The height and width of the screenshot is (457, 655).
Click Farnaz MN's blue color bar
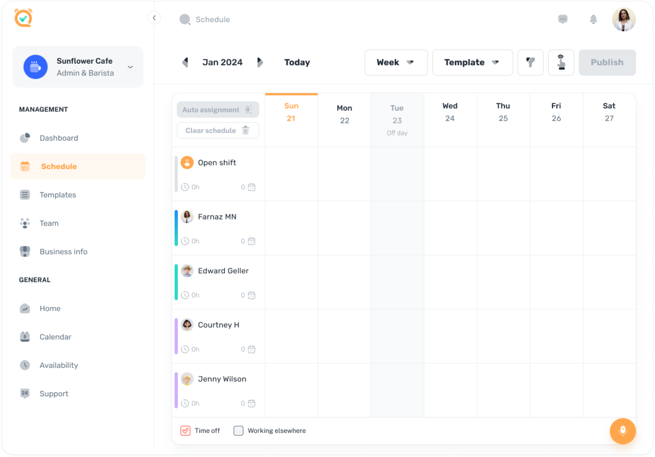(x=176, y=228)
